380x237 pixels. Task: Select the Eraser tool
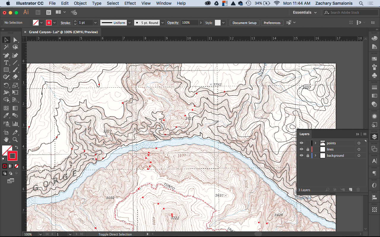[x=15, y=77]
